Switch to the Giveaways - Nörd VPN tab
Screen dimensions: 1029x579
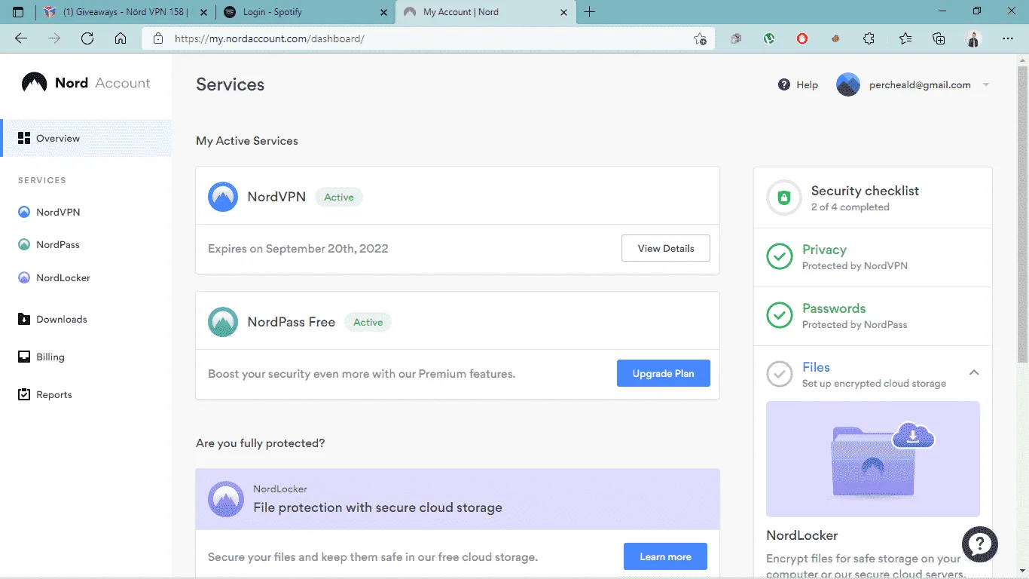tap(126, 12)
